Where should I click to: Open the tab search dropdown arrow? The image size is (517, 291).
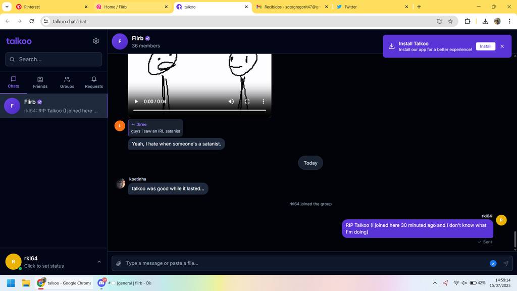click(x=7, y=7)
